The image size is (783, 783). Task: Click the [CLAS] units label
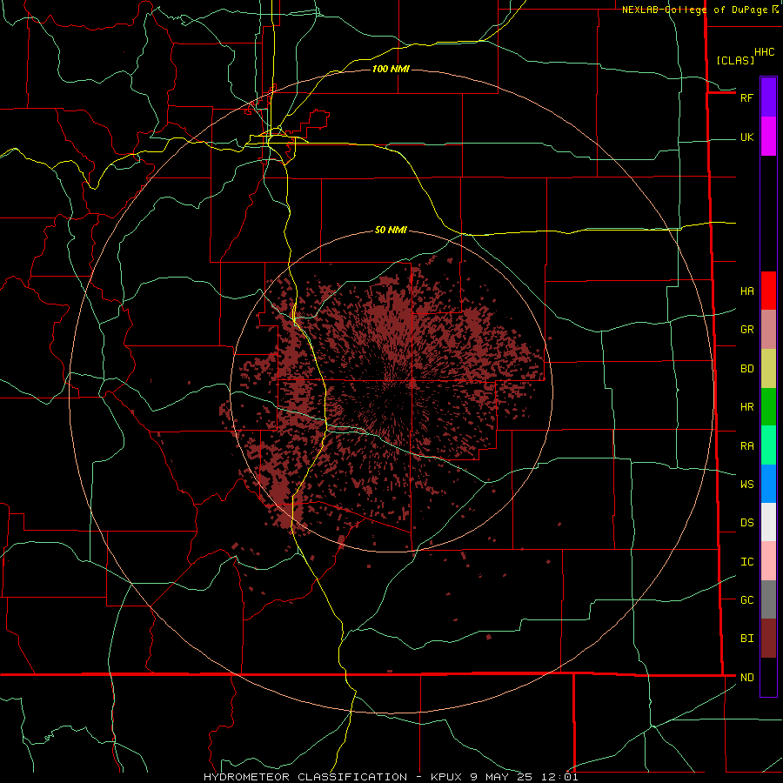click(735, 60)
